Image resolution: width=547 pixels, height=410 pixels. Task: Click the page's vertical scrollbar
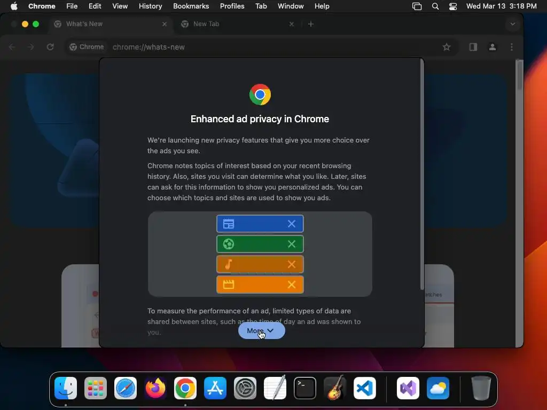(519, 75)
